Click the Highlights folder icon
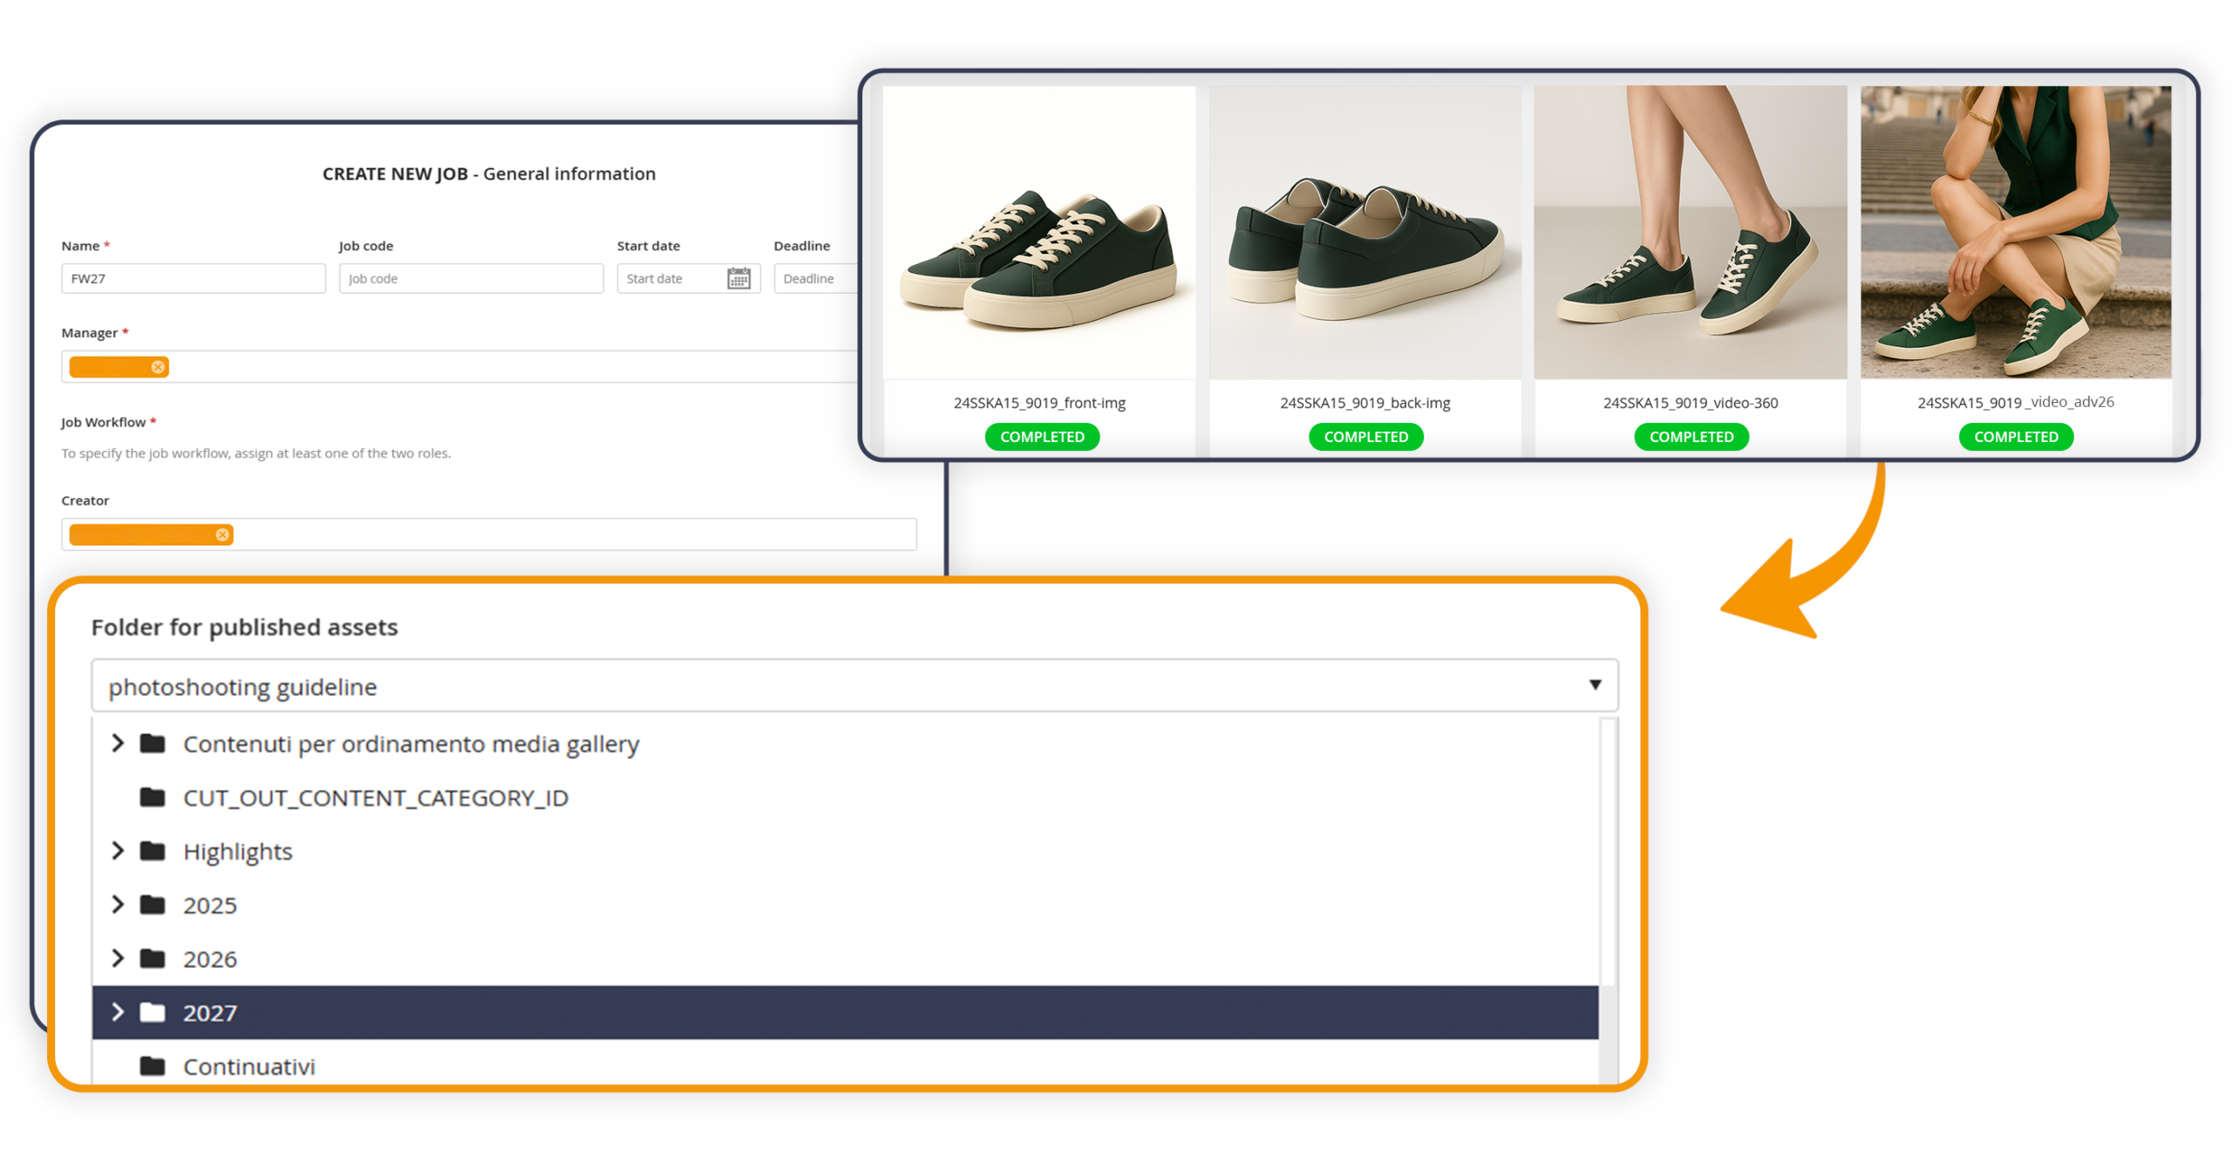Image resolution: width=2232 pixels, height=1157 pixels. [x=153, y=850]
